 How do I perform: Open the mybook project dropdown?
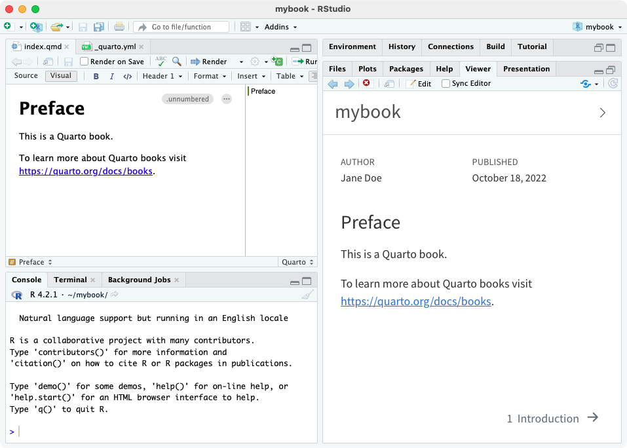click(598, 27)
